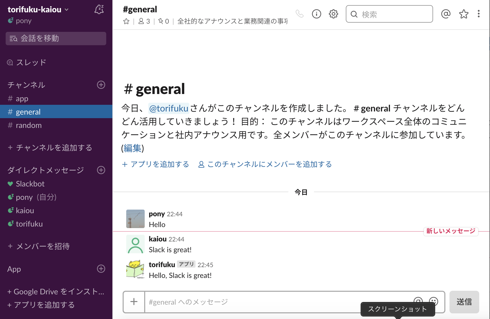
Task: Open Slackbot direct message
Action: 56,184
